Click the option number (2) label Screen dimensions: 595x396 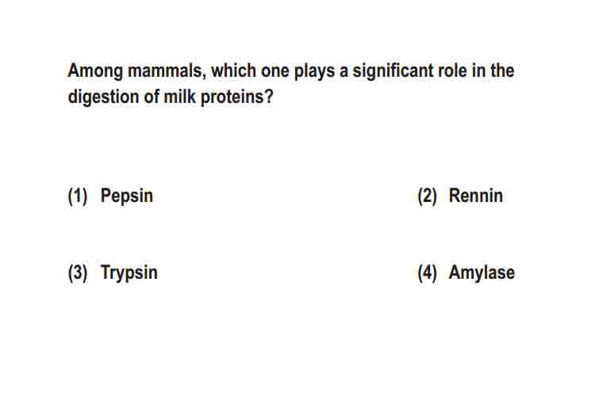pyautogui.click(x=428, y=196)
